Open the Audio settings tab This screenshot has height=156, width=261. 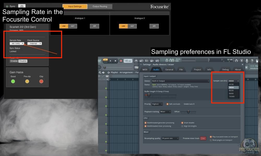tap(156, 70)
